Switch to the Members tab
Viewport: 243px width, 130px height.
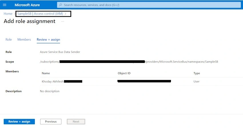pos(24,39)
